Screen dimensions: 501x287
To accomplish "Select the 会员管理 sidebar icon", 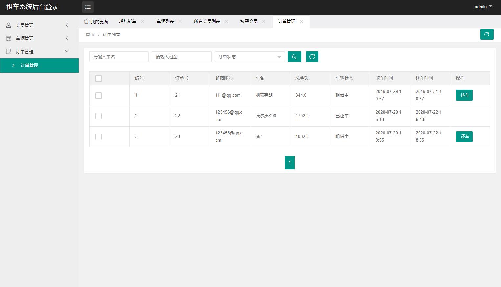I will tap(8, 25).
